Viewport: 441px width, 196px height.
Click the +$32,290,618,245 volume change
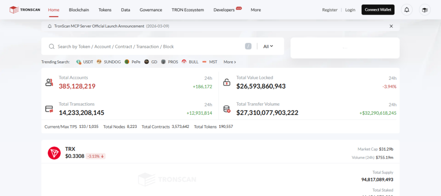point(378,113)
